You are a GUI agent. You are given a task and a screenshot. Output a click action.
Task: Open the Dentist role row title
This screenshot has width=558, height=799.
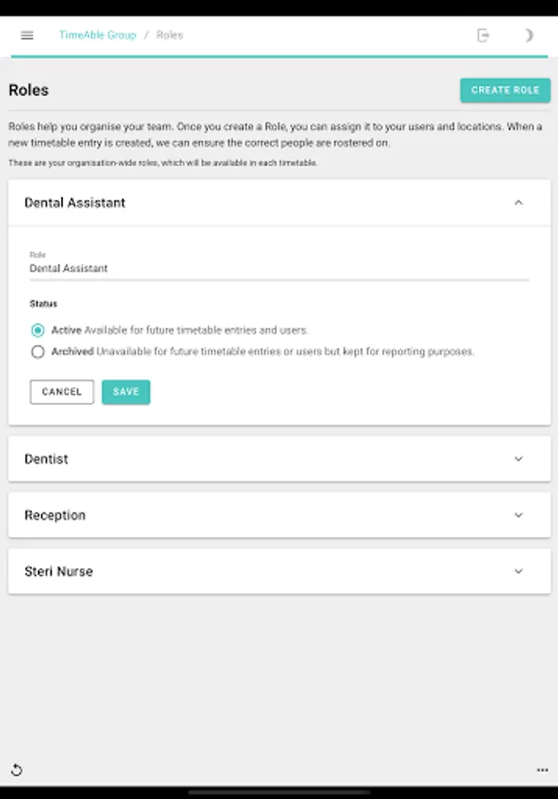[x=46, y=459]
